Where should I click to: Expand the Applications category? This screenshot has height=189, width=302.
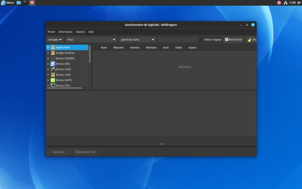click(x=49, y=47)
